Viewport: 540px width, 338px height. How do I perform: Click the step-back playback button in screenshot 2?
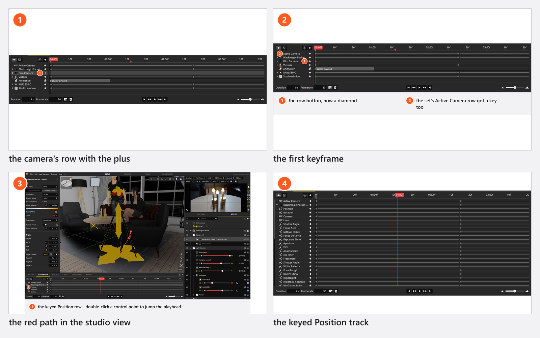pyautogui.click(x=414, y=88)
